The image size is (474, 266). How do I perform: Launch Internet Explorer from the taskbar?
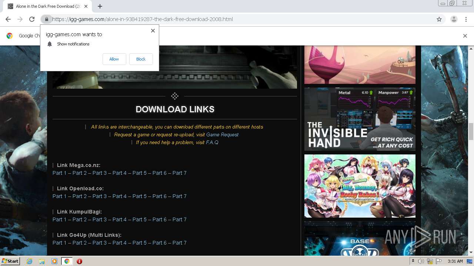pos(29,261)
